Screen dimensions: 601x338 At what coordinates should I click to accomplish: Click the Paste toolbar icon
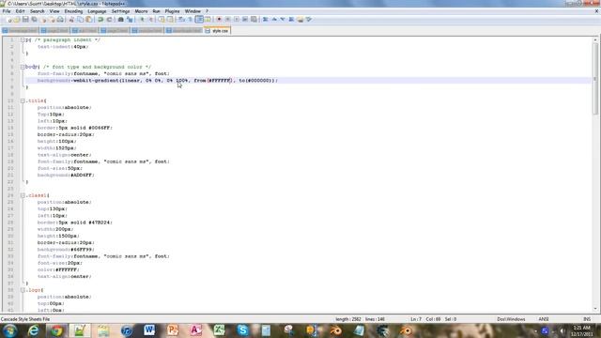pos(88,19)
